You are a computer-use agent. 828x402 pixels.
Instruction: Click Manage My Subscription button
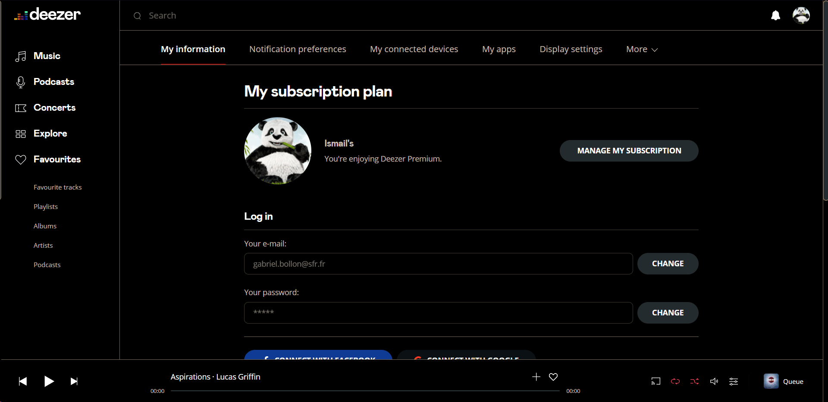[x=629, y=151]
